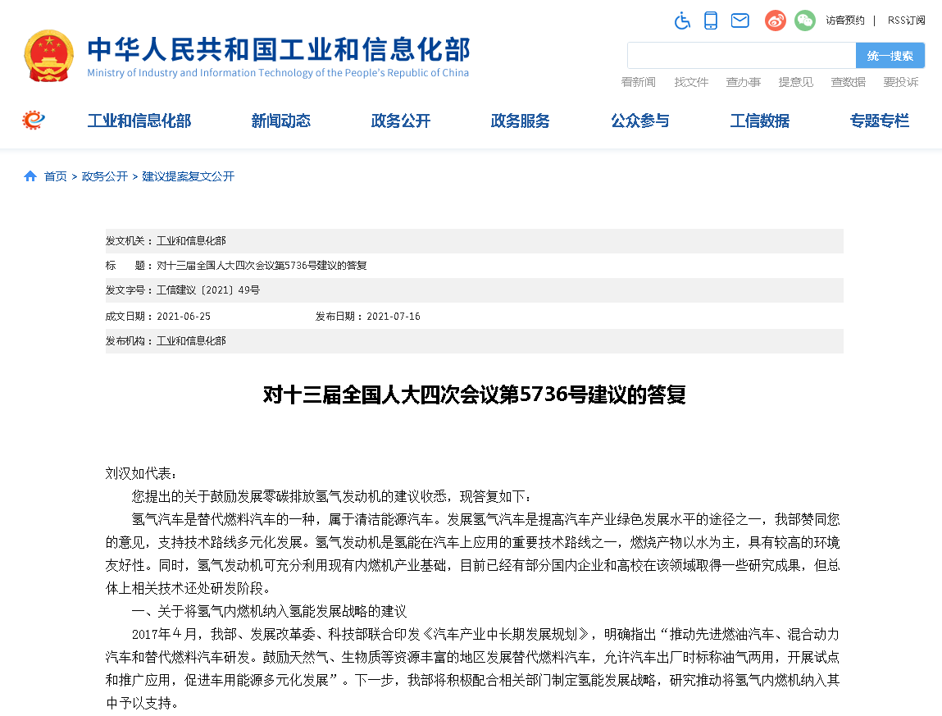The width and height of the screenshot is (942, 716).
Task: Open the 找文件 quick link
Action: 690,82
